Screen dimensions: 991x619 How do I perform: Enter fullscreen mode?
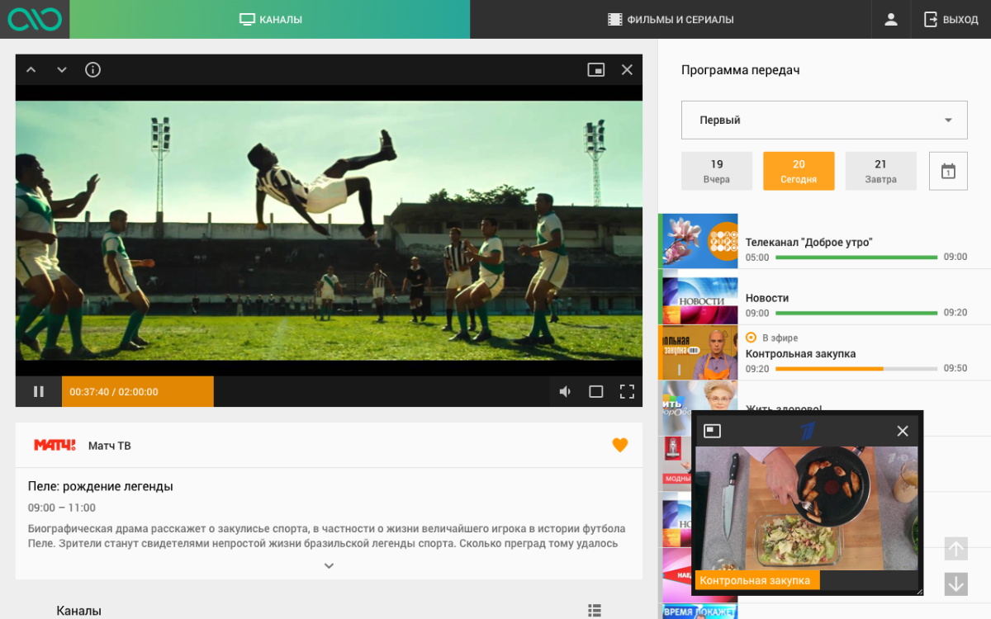627,392
